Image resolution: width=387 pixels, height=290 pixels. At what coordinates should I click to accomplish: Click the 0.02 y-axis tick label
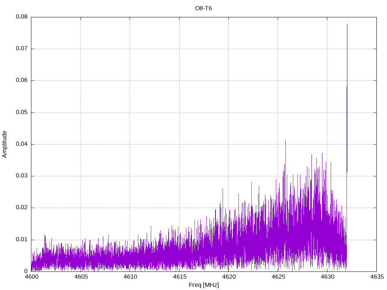21,208
